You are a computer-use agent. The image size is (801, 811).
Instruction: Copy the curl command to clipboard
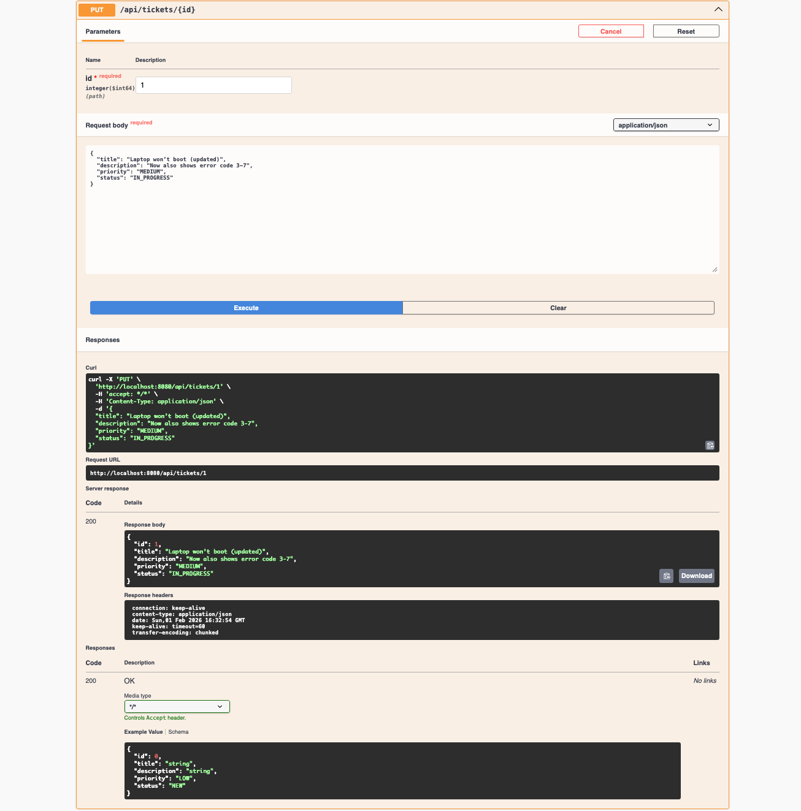click(x=710, y=446)
